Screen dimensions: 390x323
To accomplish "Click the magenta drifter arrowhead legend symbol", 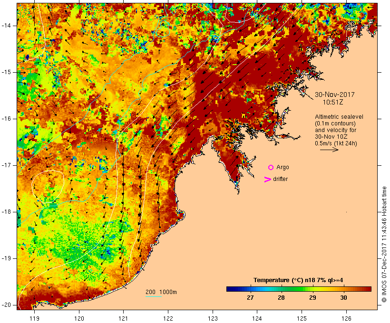I will [x=268, y=180].
